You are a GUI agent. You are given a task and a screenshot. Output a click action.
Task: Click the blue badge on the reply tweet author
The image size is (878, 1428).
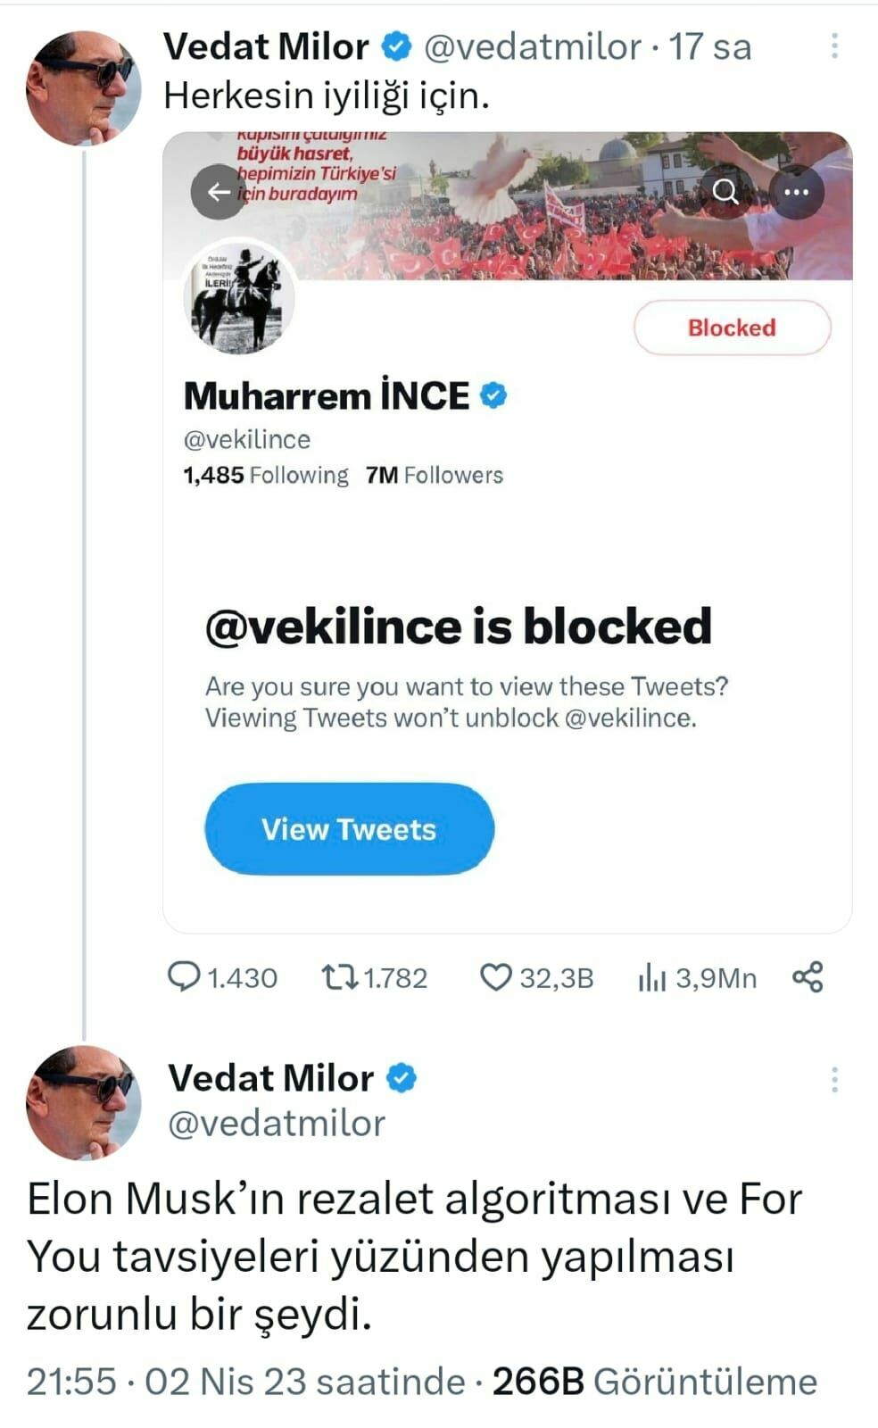(399, 1077)
